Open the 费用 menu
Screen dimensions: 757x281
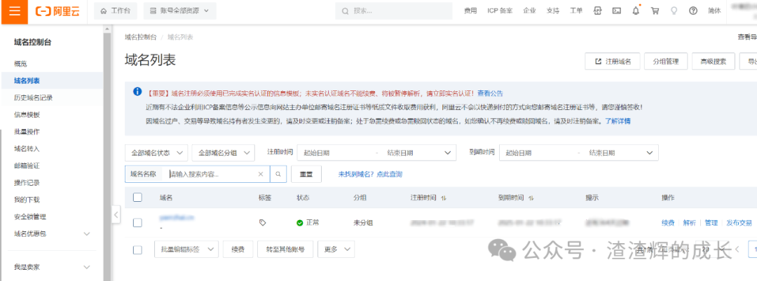pos(470,11)
